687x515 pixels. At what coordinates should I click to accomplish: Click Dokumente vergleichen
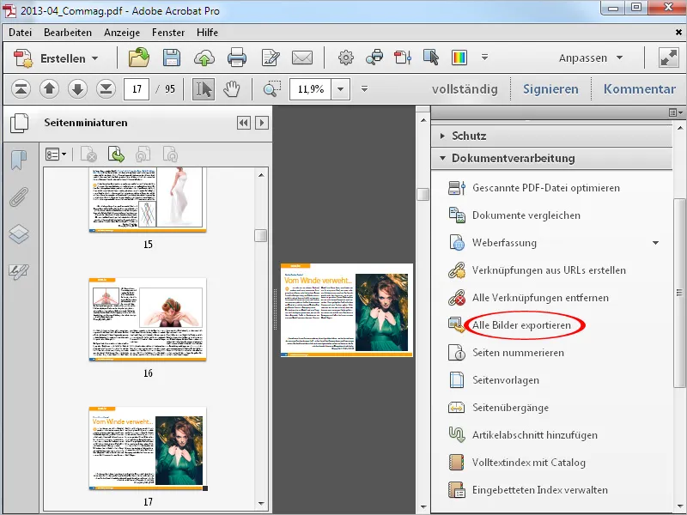(x=526, y=215)
